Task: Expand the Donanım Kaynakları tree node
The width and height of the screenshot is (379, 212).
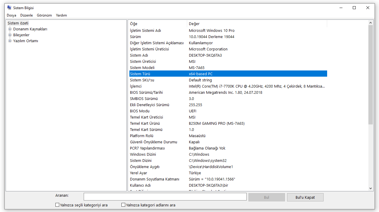Action: [x=10, y=29]
